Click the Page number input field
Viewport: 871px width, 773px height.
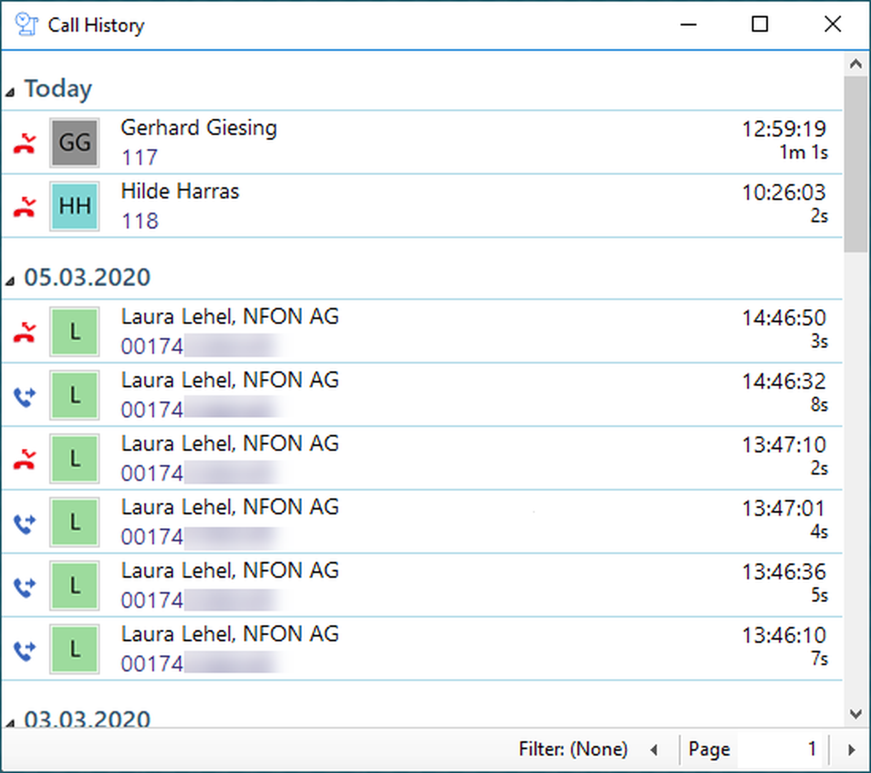coord(779,749)
